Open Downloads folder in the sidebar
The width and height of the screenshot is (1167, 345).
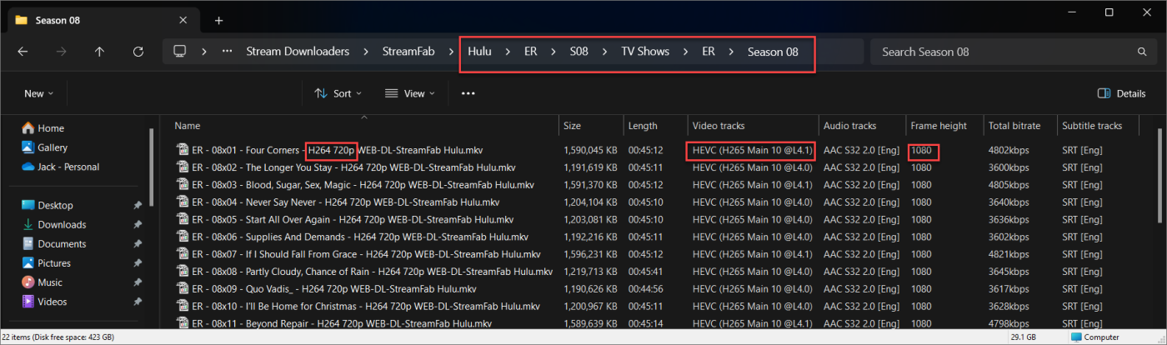[x=62, y=224]
